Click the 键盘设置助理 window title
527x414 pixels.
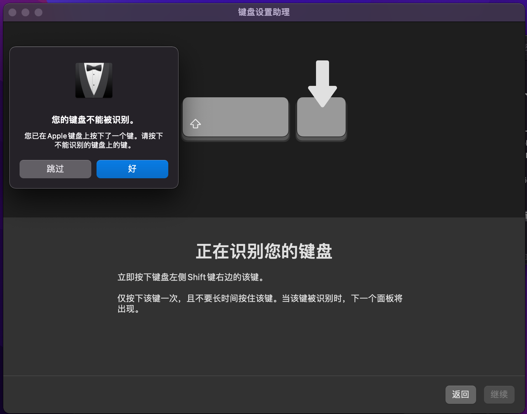263,12
